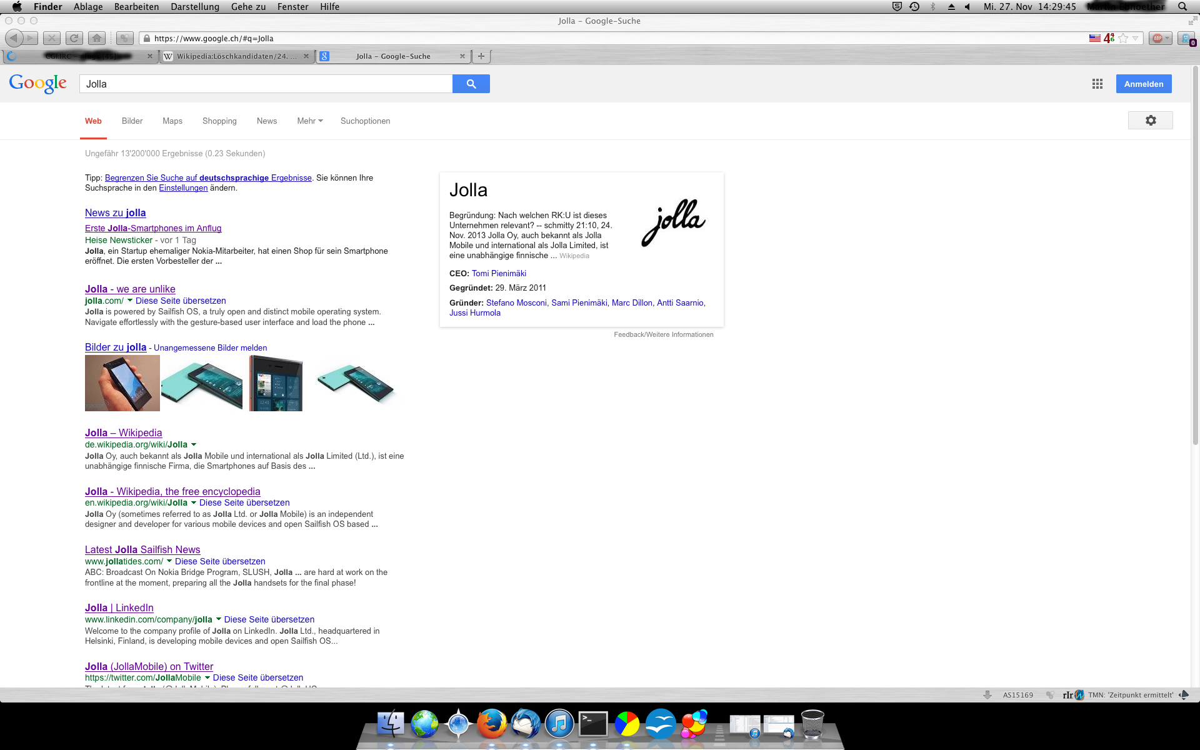Reload the page with the refresh icon
1200x750 pixels.
click(x=74, y=38)
